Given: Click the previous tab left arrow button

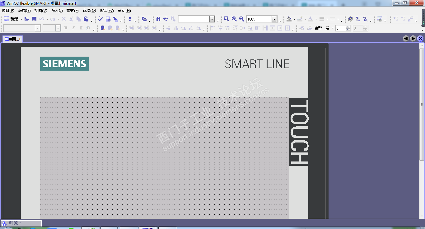Looking at the screenshot, I should (x=406, y=39).
